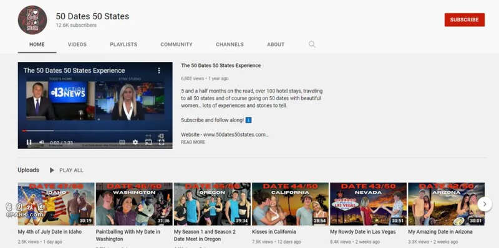Screen dimensions: 499x248
Task: Switch the featured video to fullscreen
Action: [162, 142]
